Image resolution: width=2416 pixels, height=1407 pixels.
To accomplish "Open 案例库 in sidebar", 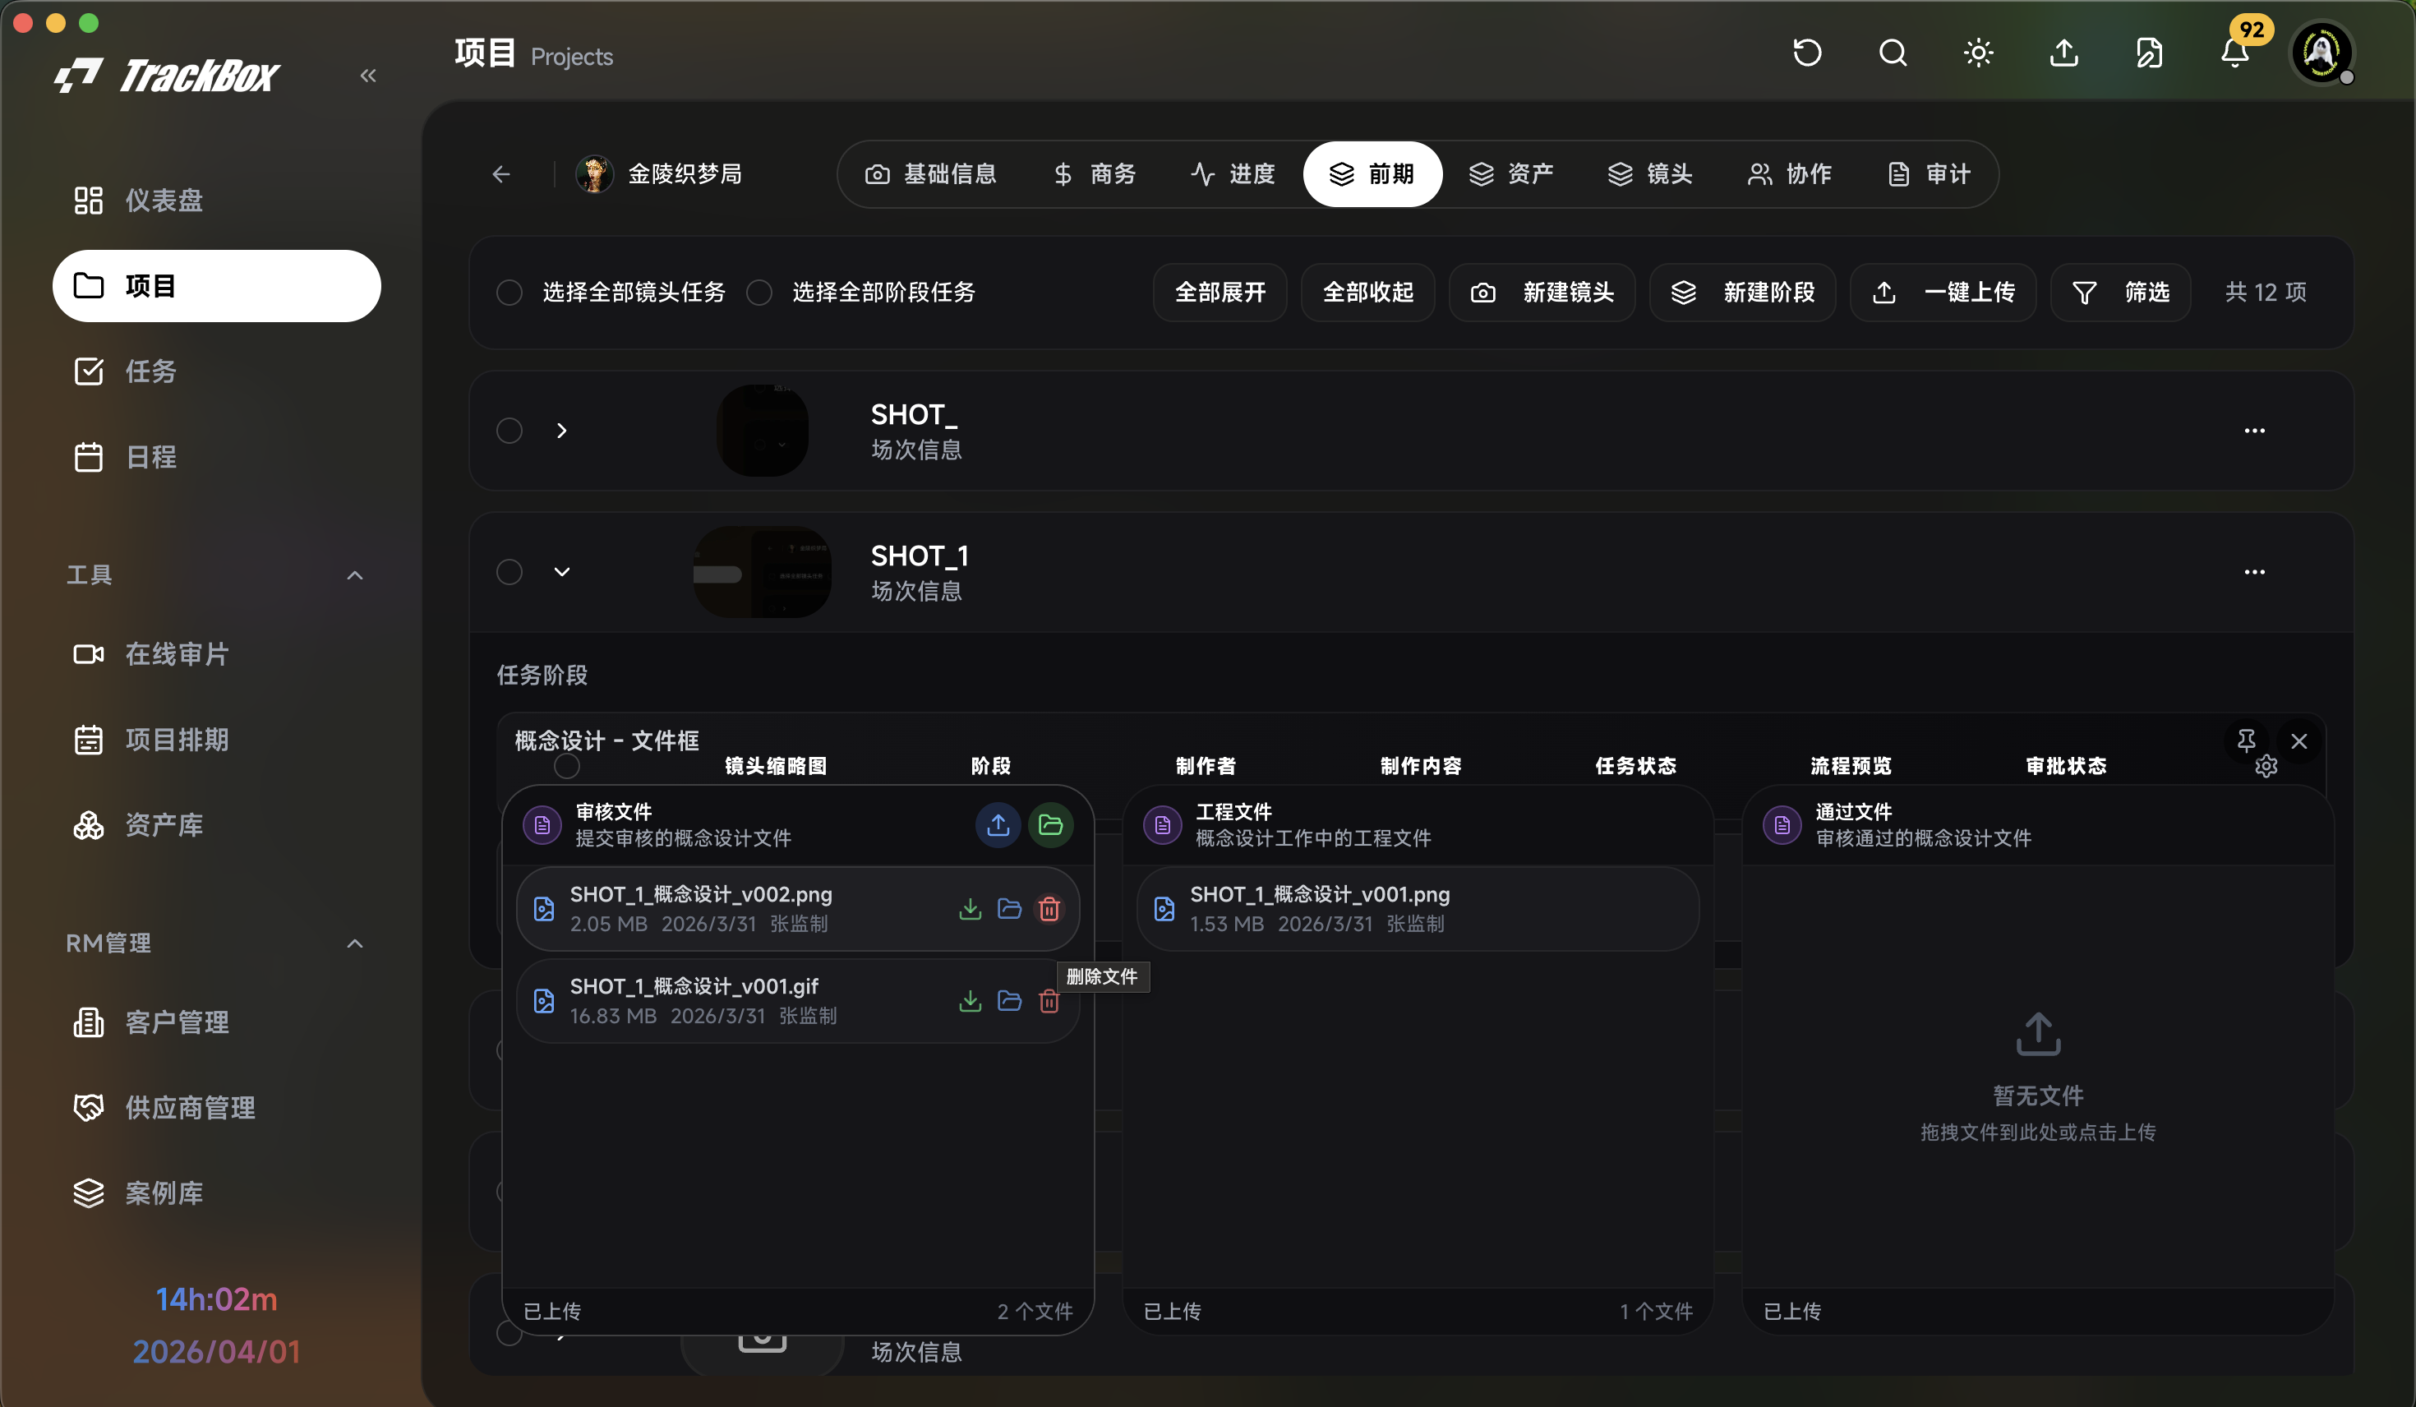I will tap(217, 1193).
